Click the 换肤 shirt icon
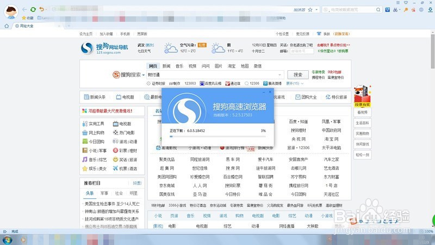The image size is (435, 245). pos(319,34)
